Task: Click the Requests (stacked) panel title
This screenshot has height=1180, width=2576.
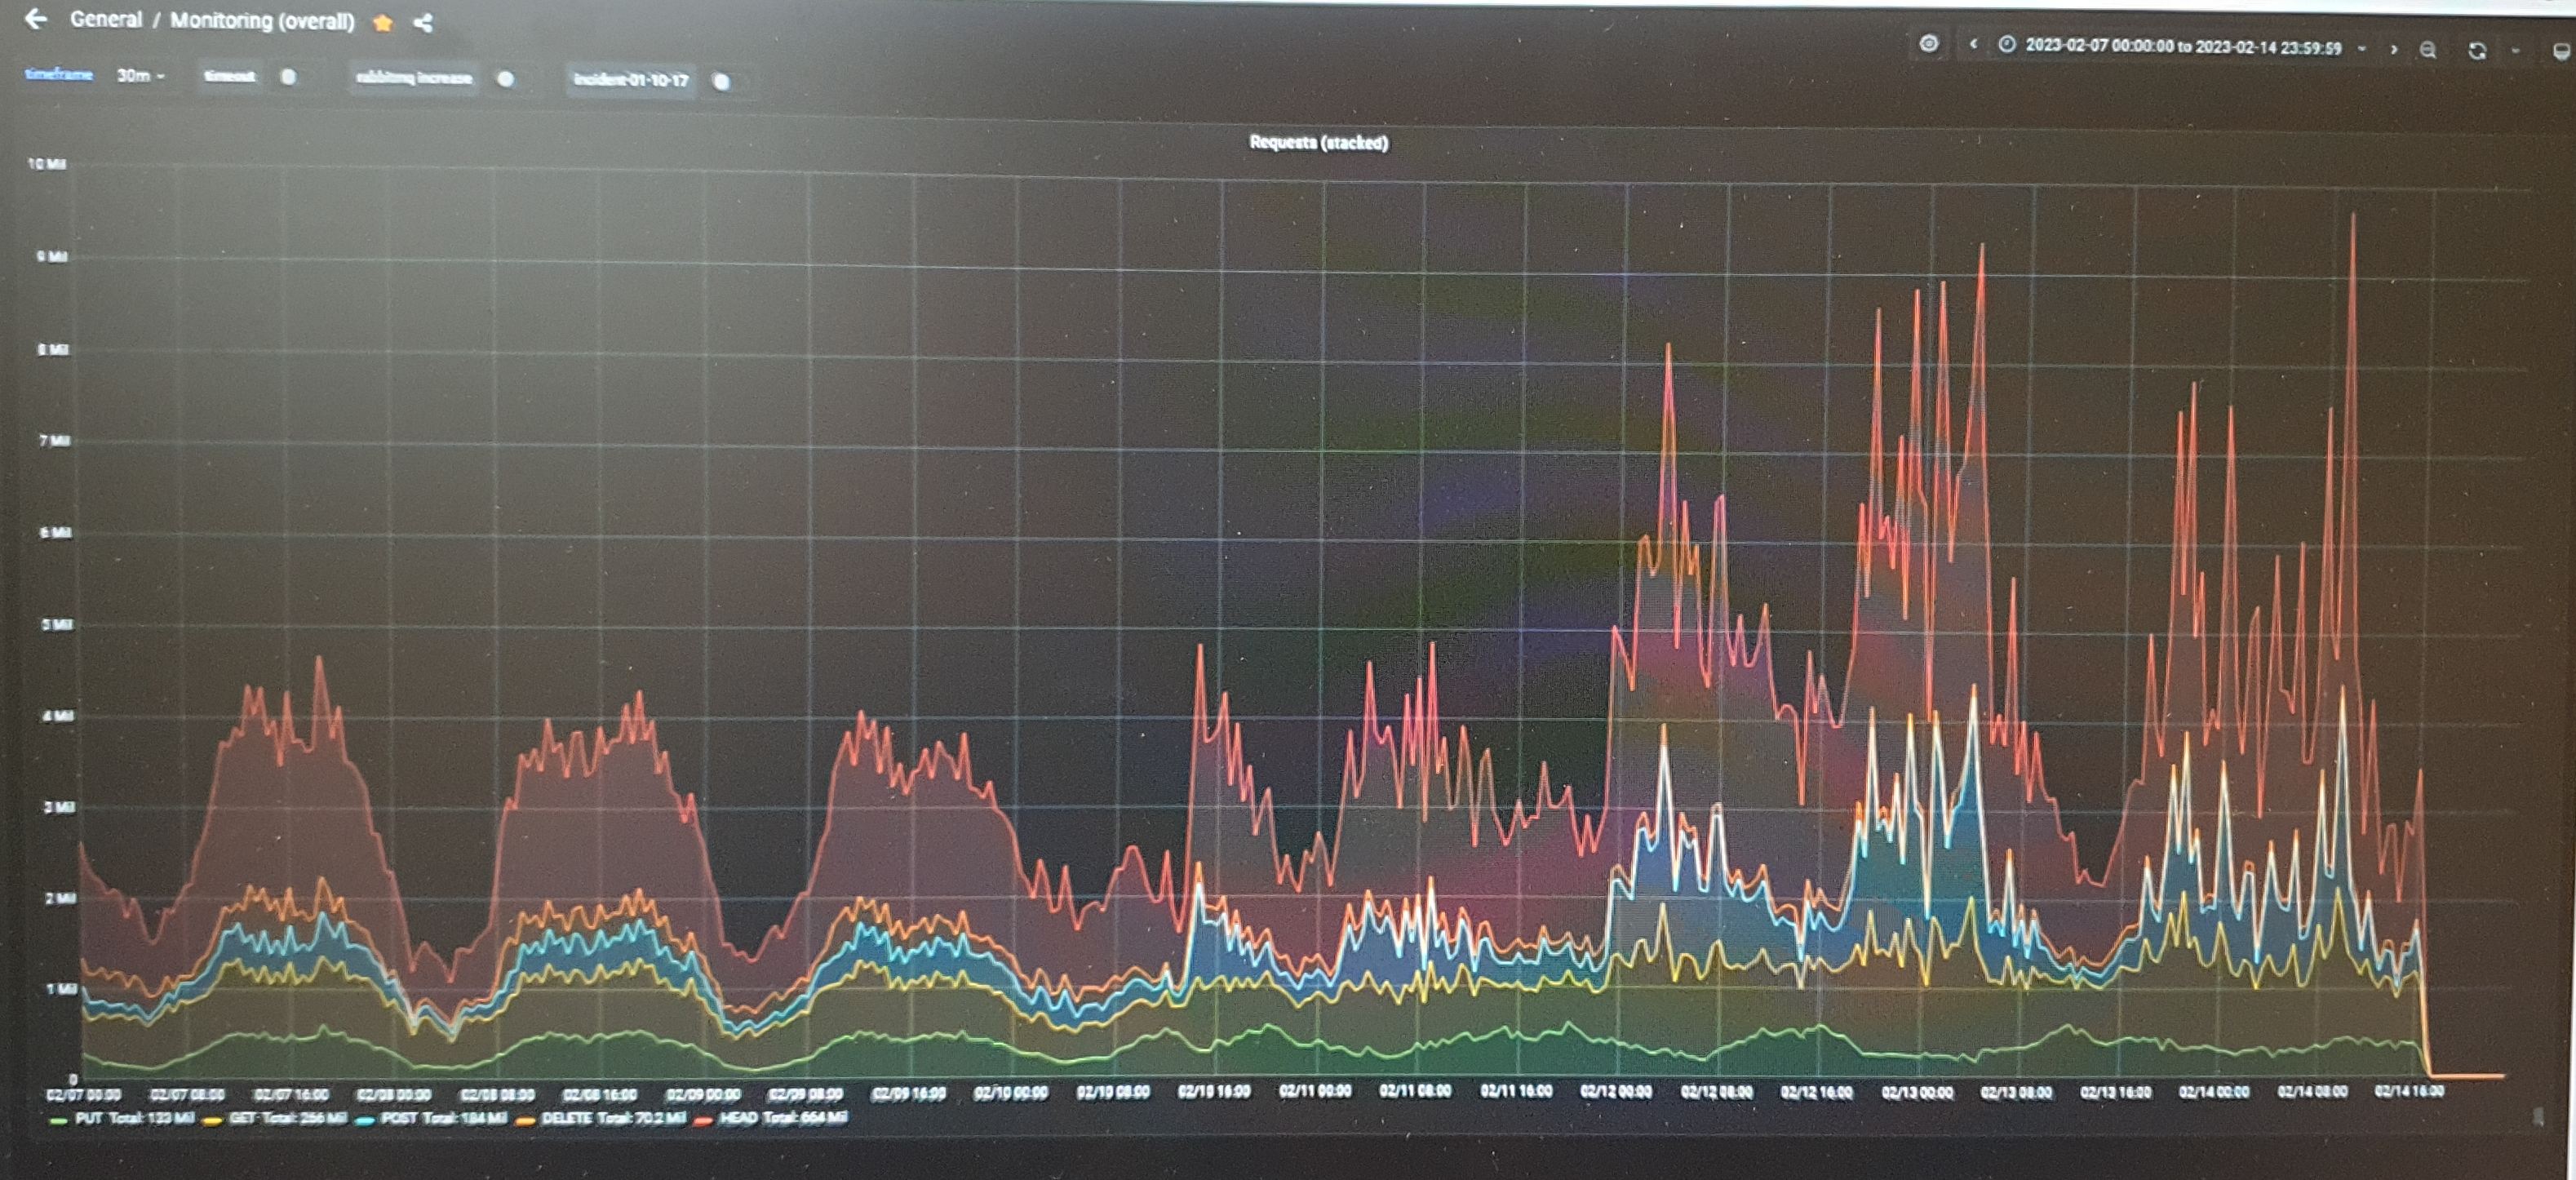Action: tap(1318, 143)
